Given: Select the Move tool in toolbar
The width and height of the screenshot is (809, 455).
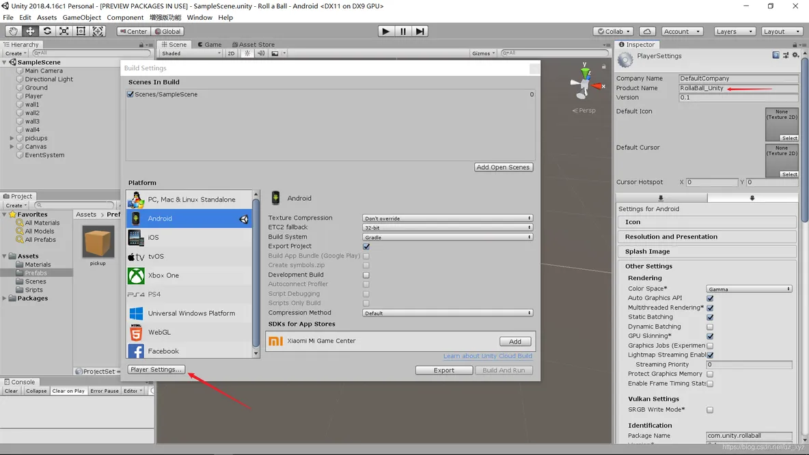Looking at the screenshot, I should pyautogui.click(x=30, y=31).
